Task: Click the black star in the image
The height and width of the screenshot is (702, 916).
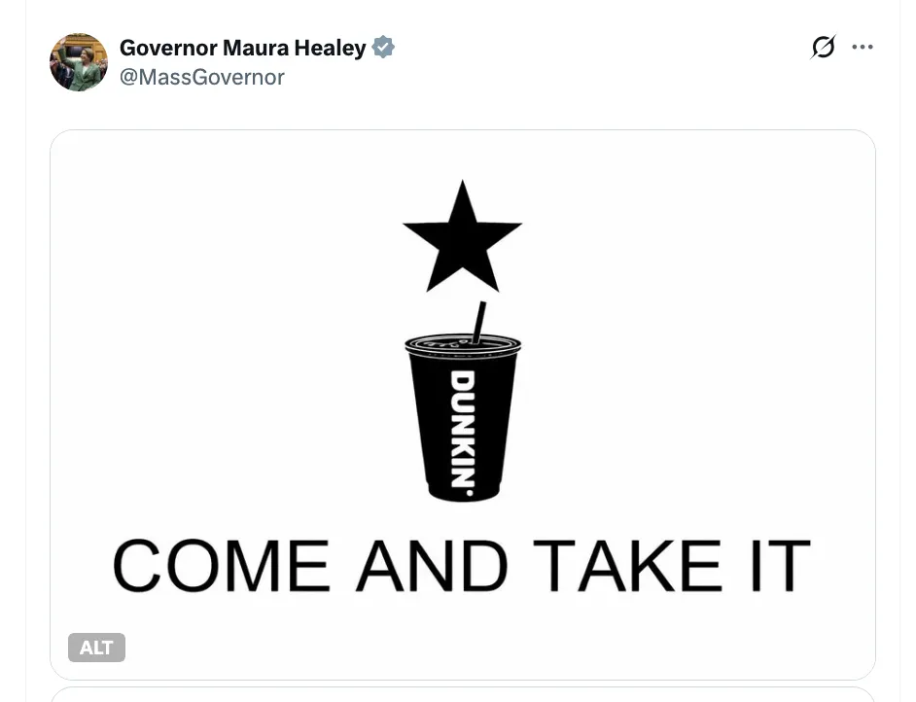Action: [462, 236]
